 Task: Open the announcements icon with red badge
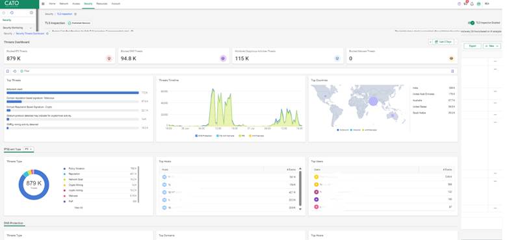point(465,3)
